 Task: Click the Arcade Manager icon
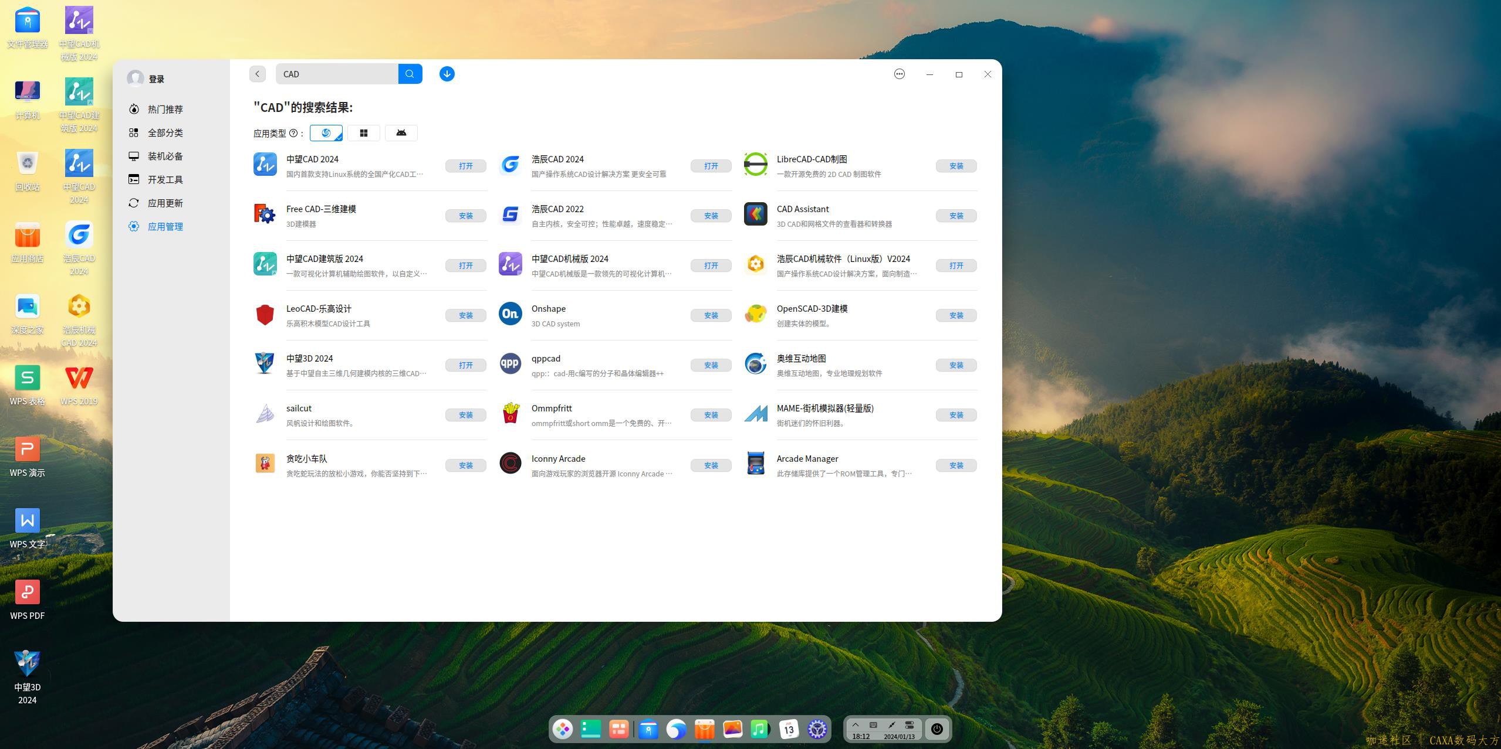pos(755,463)
